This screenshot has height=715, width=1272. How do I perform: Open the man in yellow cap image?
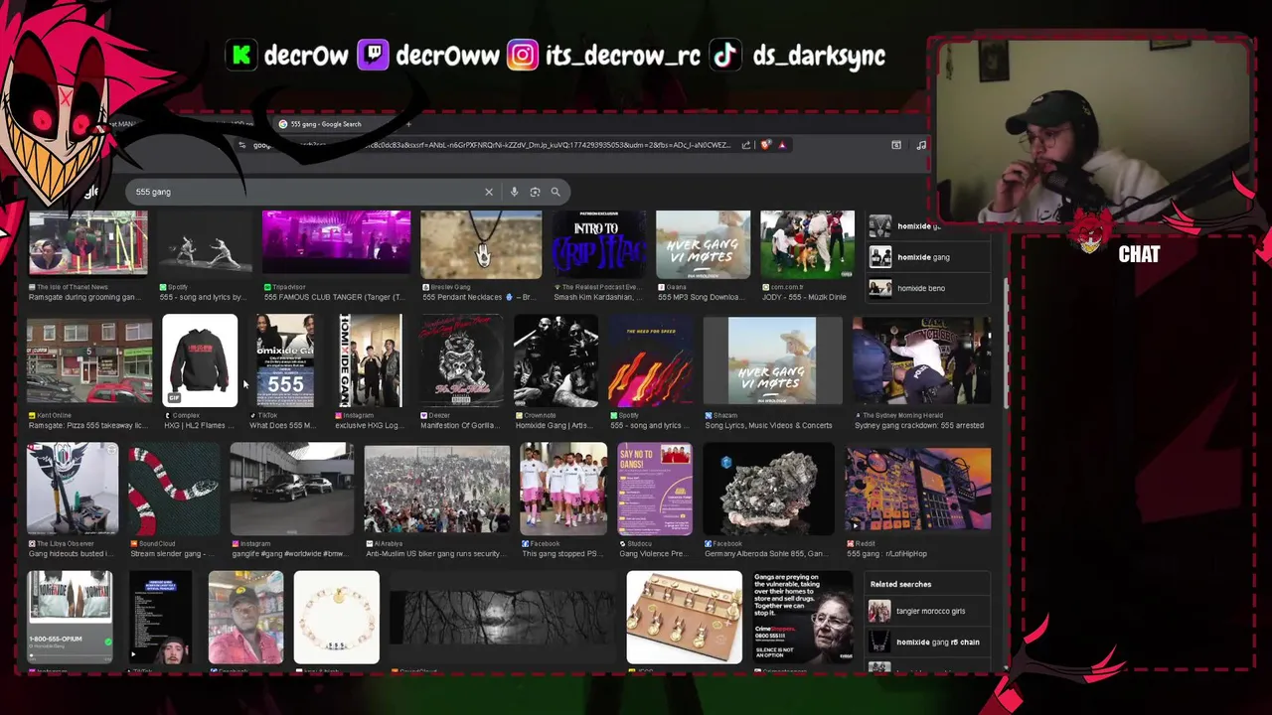[245, 617]
